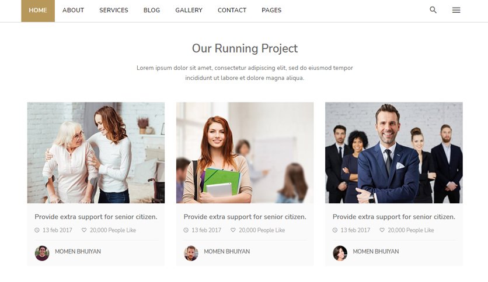This screenshot has height=282, width=488.
Task: Select the author avatar on the first card
Action: (x=42, y=253)
